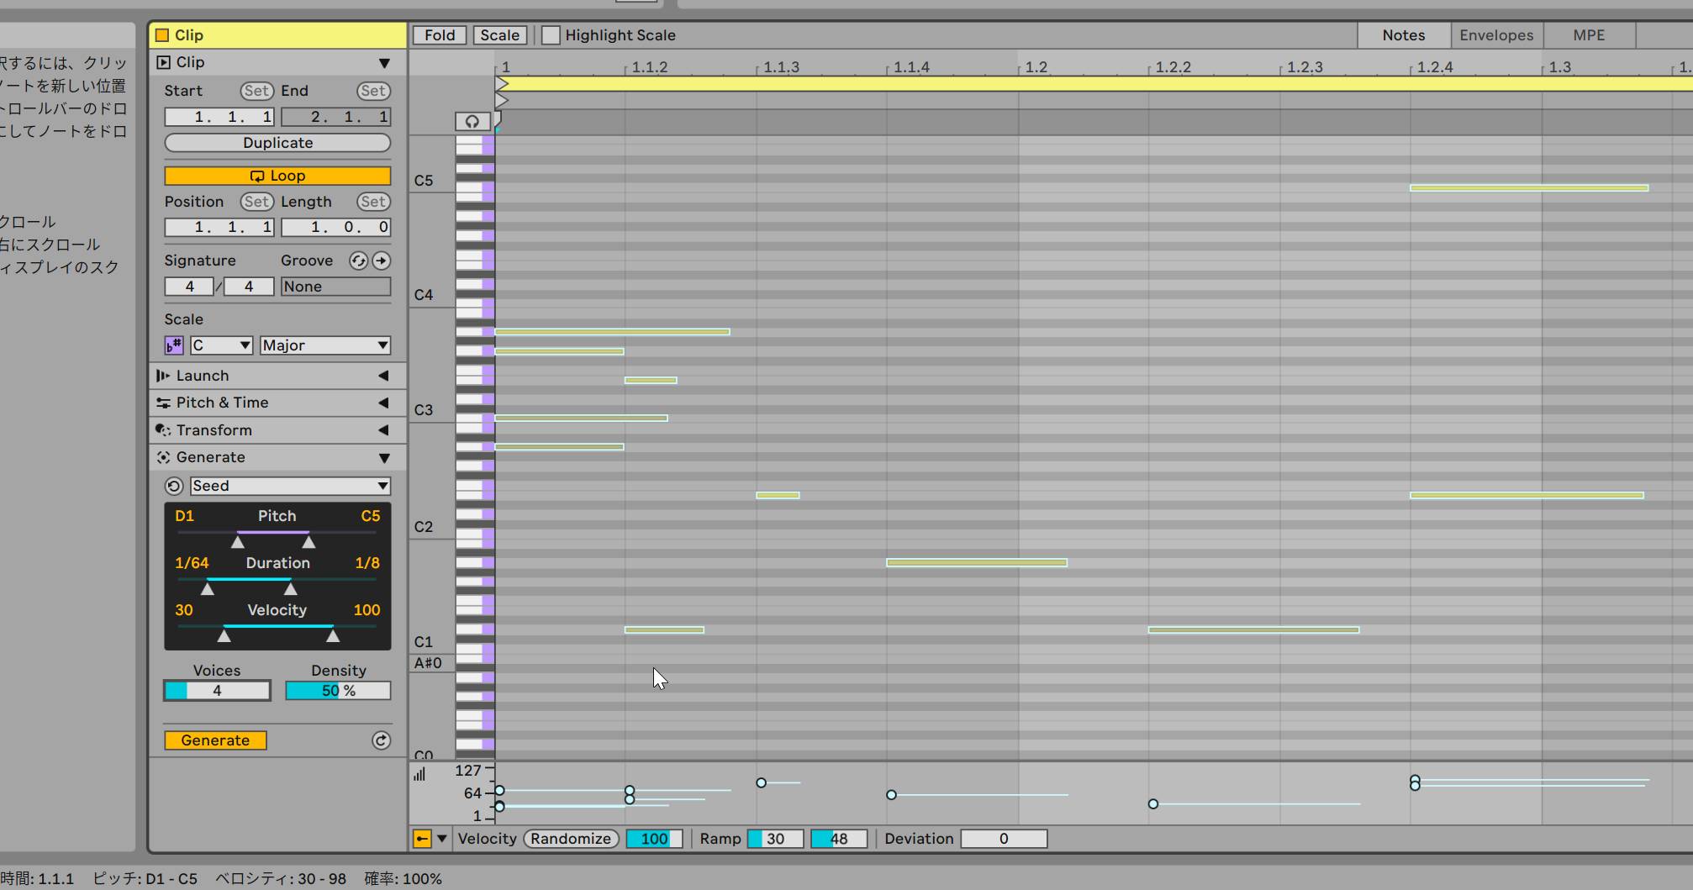Click the velocity lane bars icon
The height and width of the screenshot is (890, 1693).
pyautogui.click(x=419, y=774)
